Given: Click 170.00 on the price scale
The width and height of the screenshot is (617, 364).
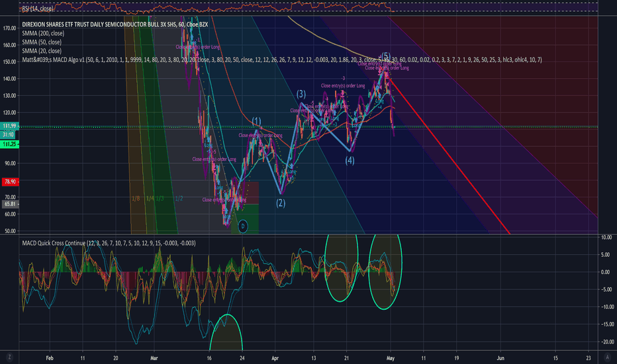Looking at the screenshot, I should click(x=9, y=28).
